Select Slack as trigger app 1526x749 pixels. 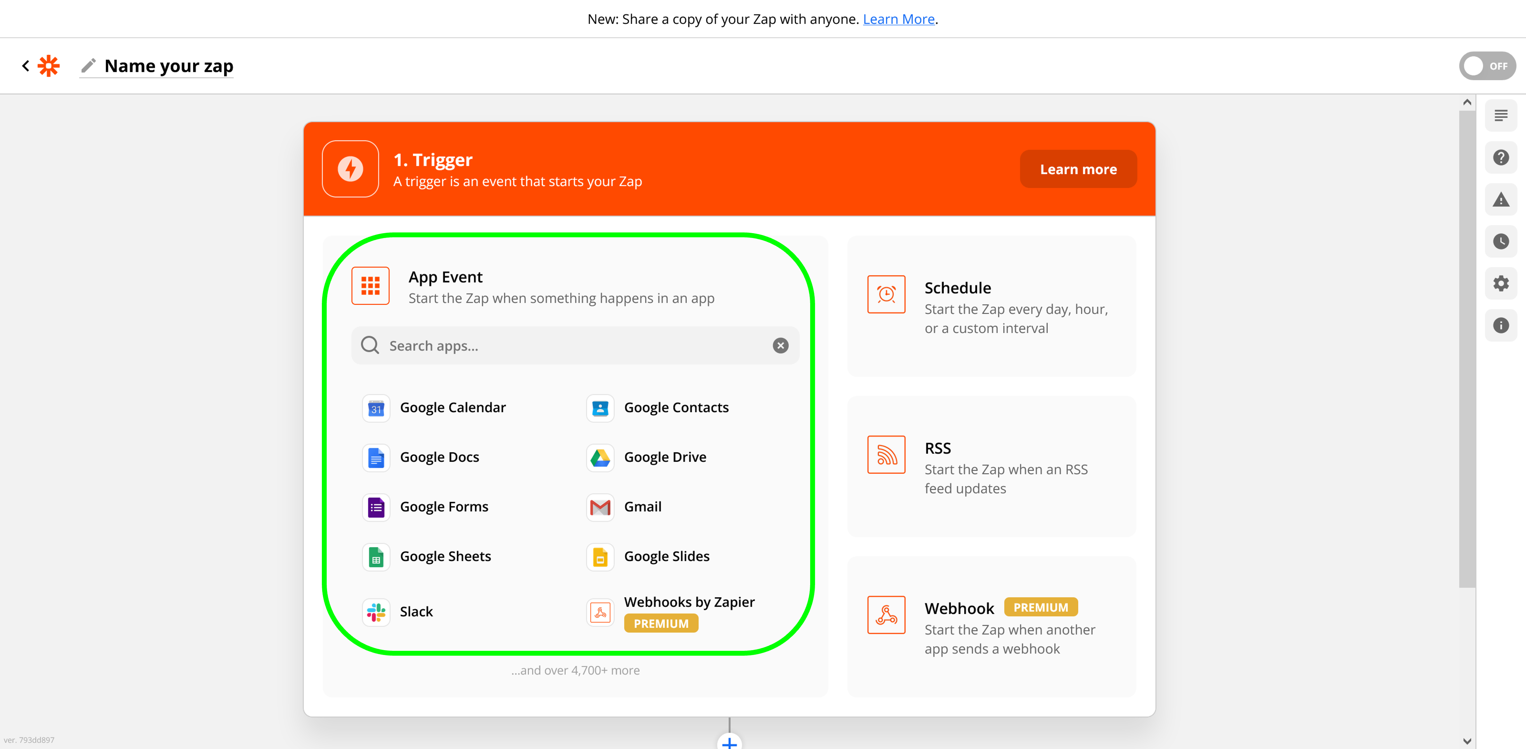416,612
